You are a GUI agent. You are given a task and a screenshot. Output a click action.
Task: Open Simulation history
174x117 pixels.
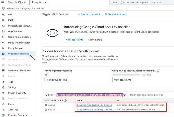point(116,14)
